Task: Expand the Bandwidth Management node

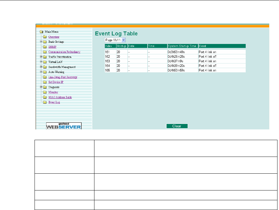Action: (41, 67)
